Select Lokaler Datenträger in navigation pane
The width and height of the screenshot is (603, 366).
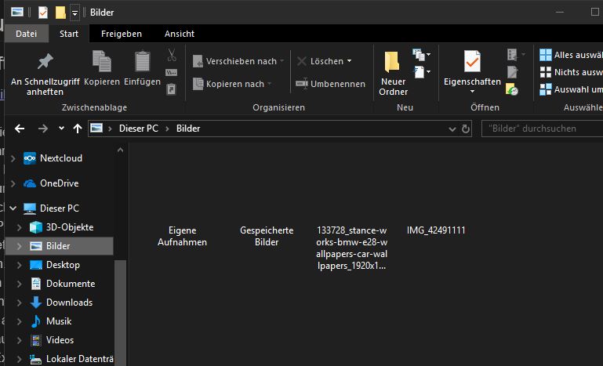point(80,359)
